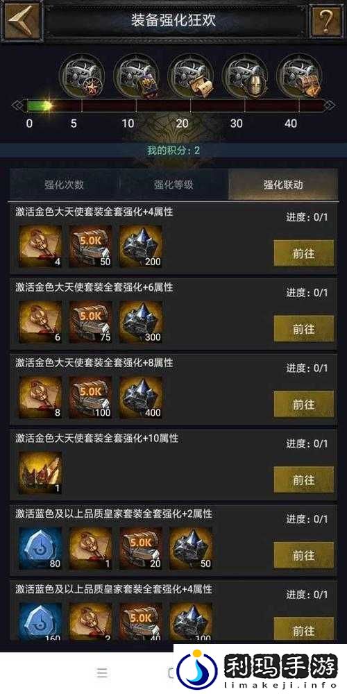This screenshot has height=694, width=347.
Task: Select the 强化联动 tab
Action: (x=283, y=185)
